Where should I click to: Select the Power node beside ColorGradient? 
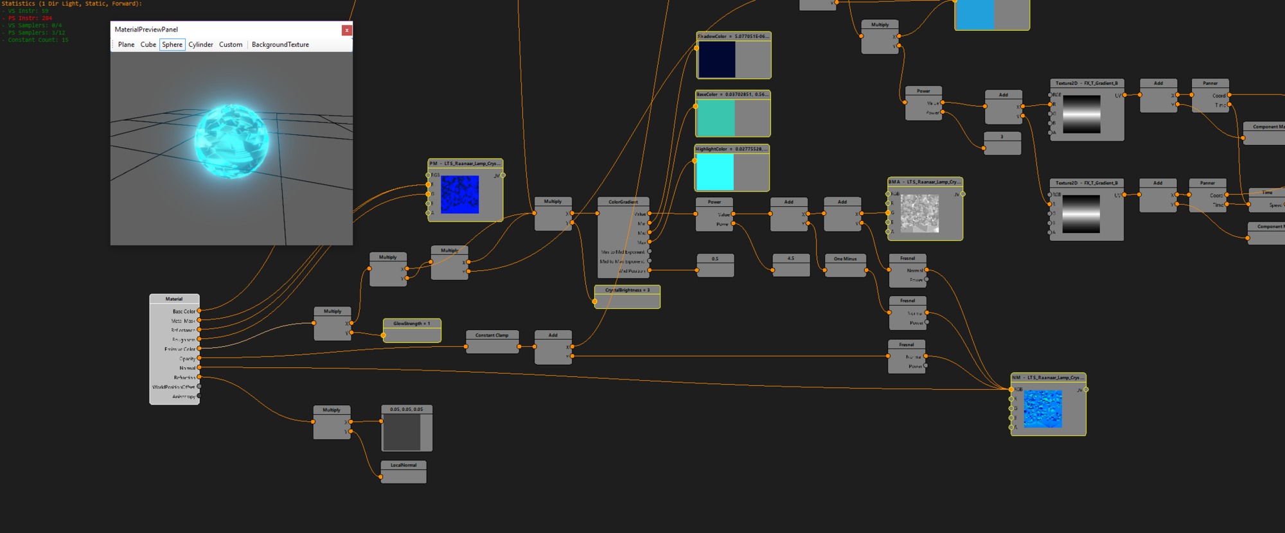click(714, 214)
